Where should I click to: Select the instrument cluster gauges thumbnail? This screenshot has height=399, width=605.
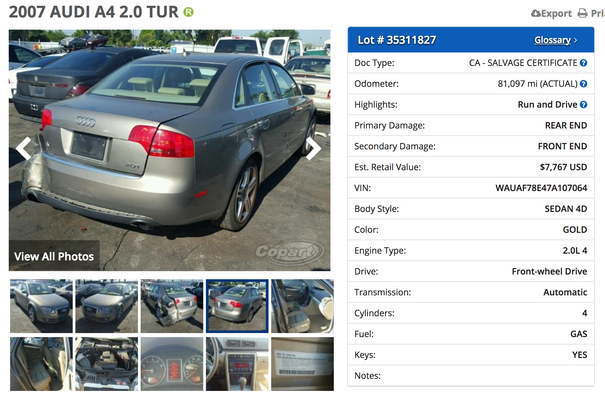click(172, 364)
